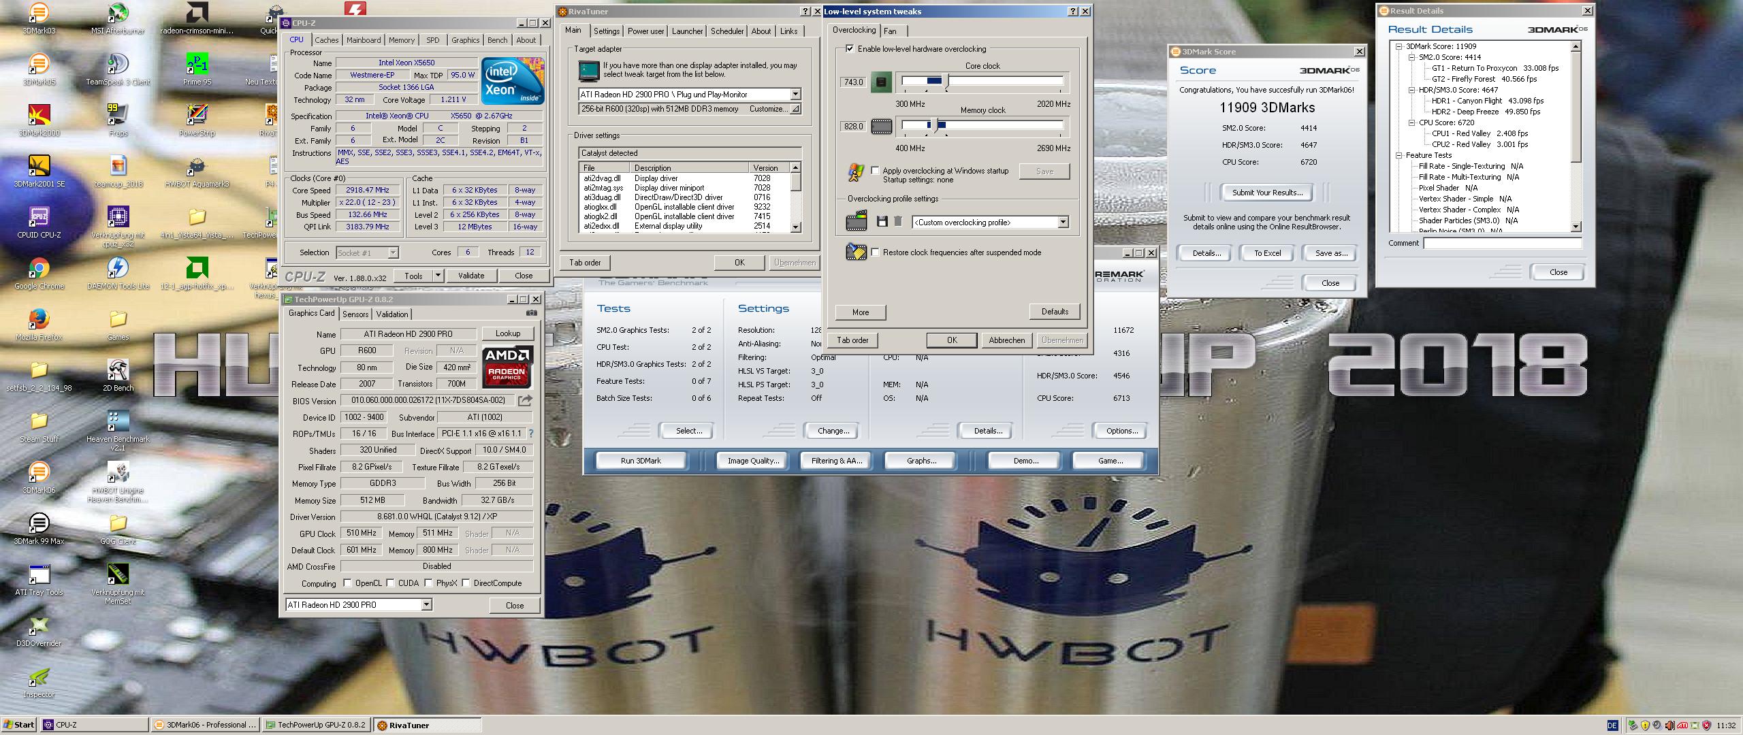Switch to the Mainboard tab in CPU-Z

click(363, 40)
